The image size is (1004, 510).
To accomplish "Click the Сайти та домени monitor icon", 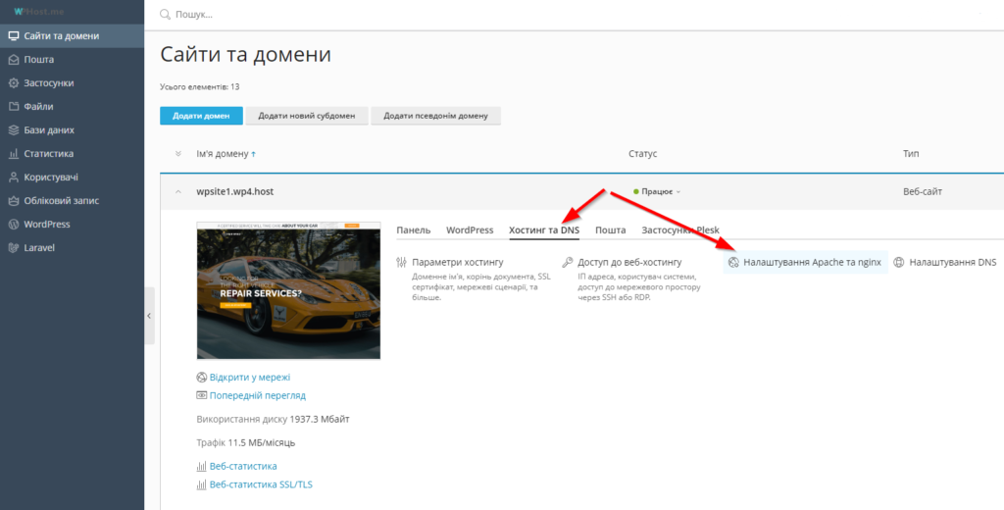I will coord(13,36).
